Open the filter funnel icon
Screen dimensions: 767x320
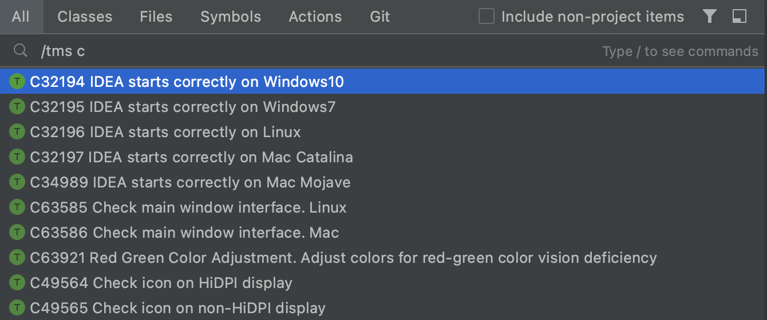tap(710, 17)
